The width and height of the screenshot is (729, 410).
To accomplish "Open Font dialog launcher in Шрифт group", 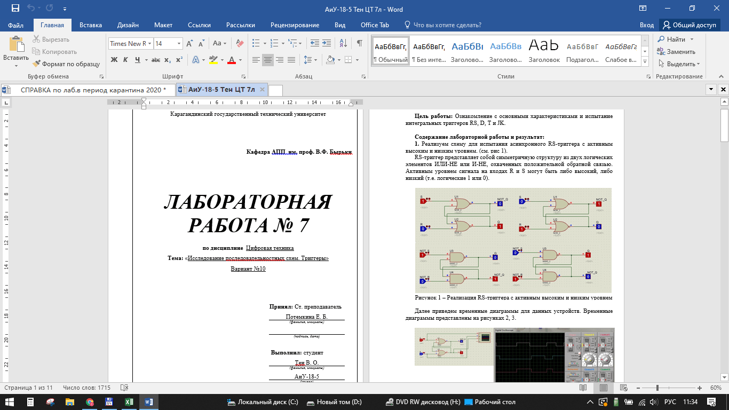I will click(x=244, y=76).
